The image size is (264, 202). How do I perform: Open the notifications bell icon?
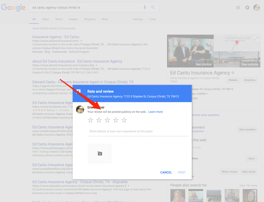coord(247,8)
